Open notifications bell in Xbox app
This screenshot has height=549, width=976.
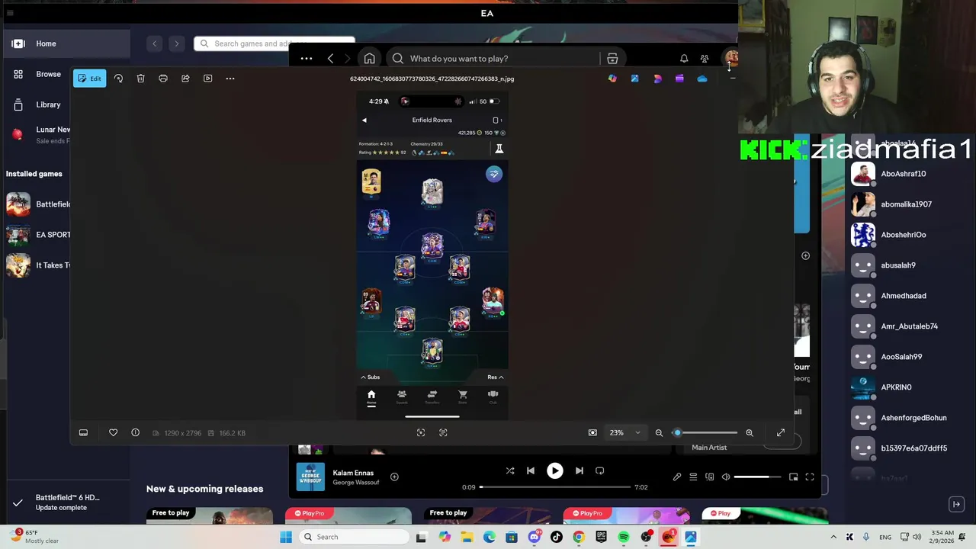click(684, 59)
